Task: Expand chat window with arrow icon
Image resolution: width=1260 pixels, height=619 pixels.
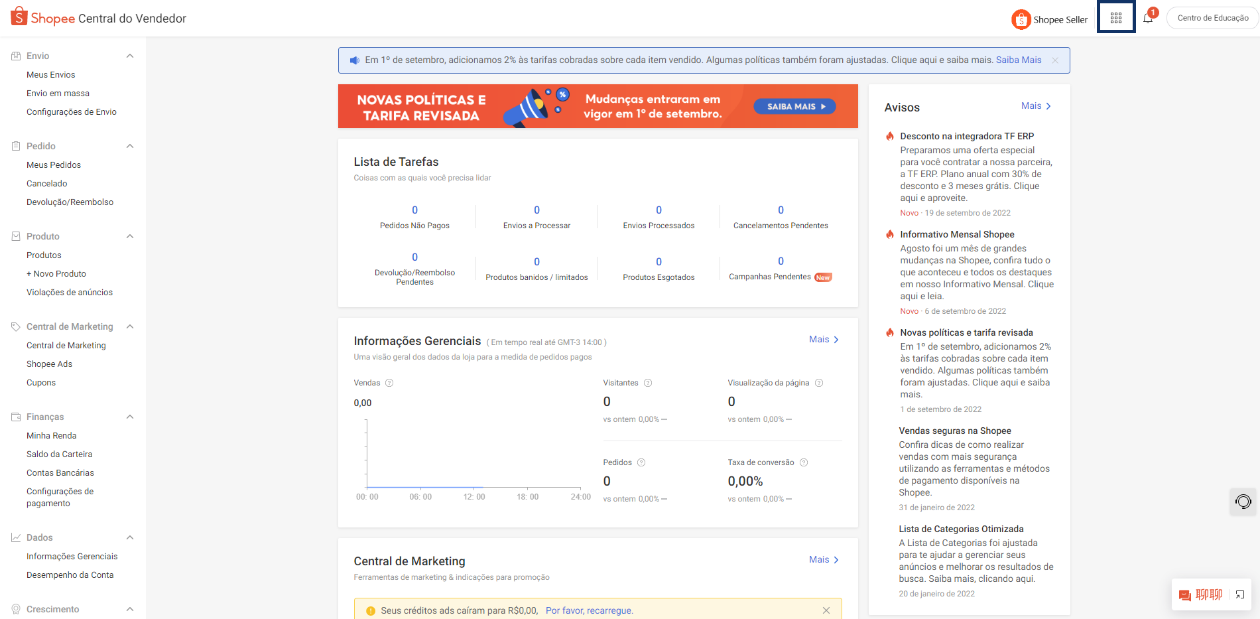Action: tap(1240, 595)
